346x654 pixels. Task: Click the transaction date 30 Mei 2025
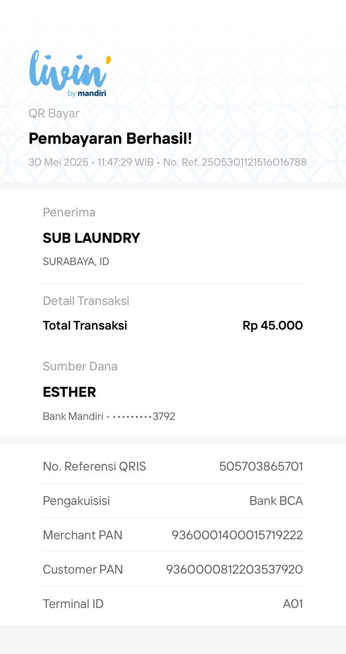(x=58, y=162)
